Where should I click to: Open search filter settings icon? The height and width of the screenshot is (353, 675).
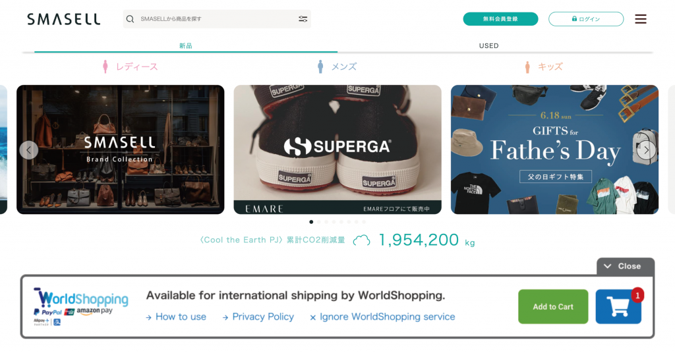click(303, 19)
